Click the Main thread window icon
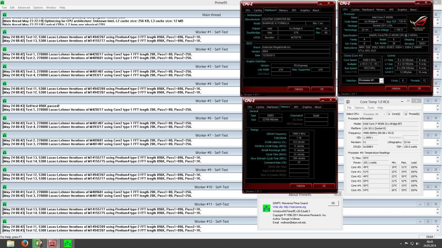The width and height of the screenshot is (442, 248). coord(4,15)
